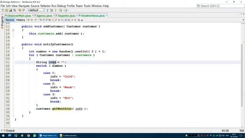Stop Macro Recording icon
The height and width of the screenshot is (138, 245).
tap(75, 20)
